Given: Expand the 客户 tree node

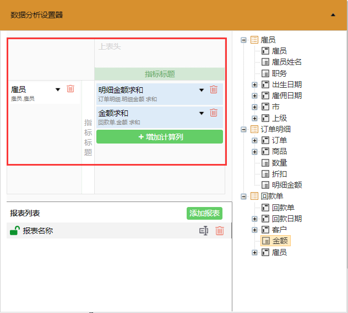Looking at the screenshot, I should tap(254, 230).
